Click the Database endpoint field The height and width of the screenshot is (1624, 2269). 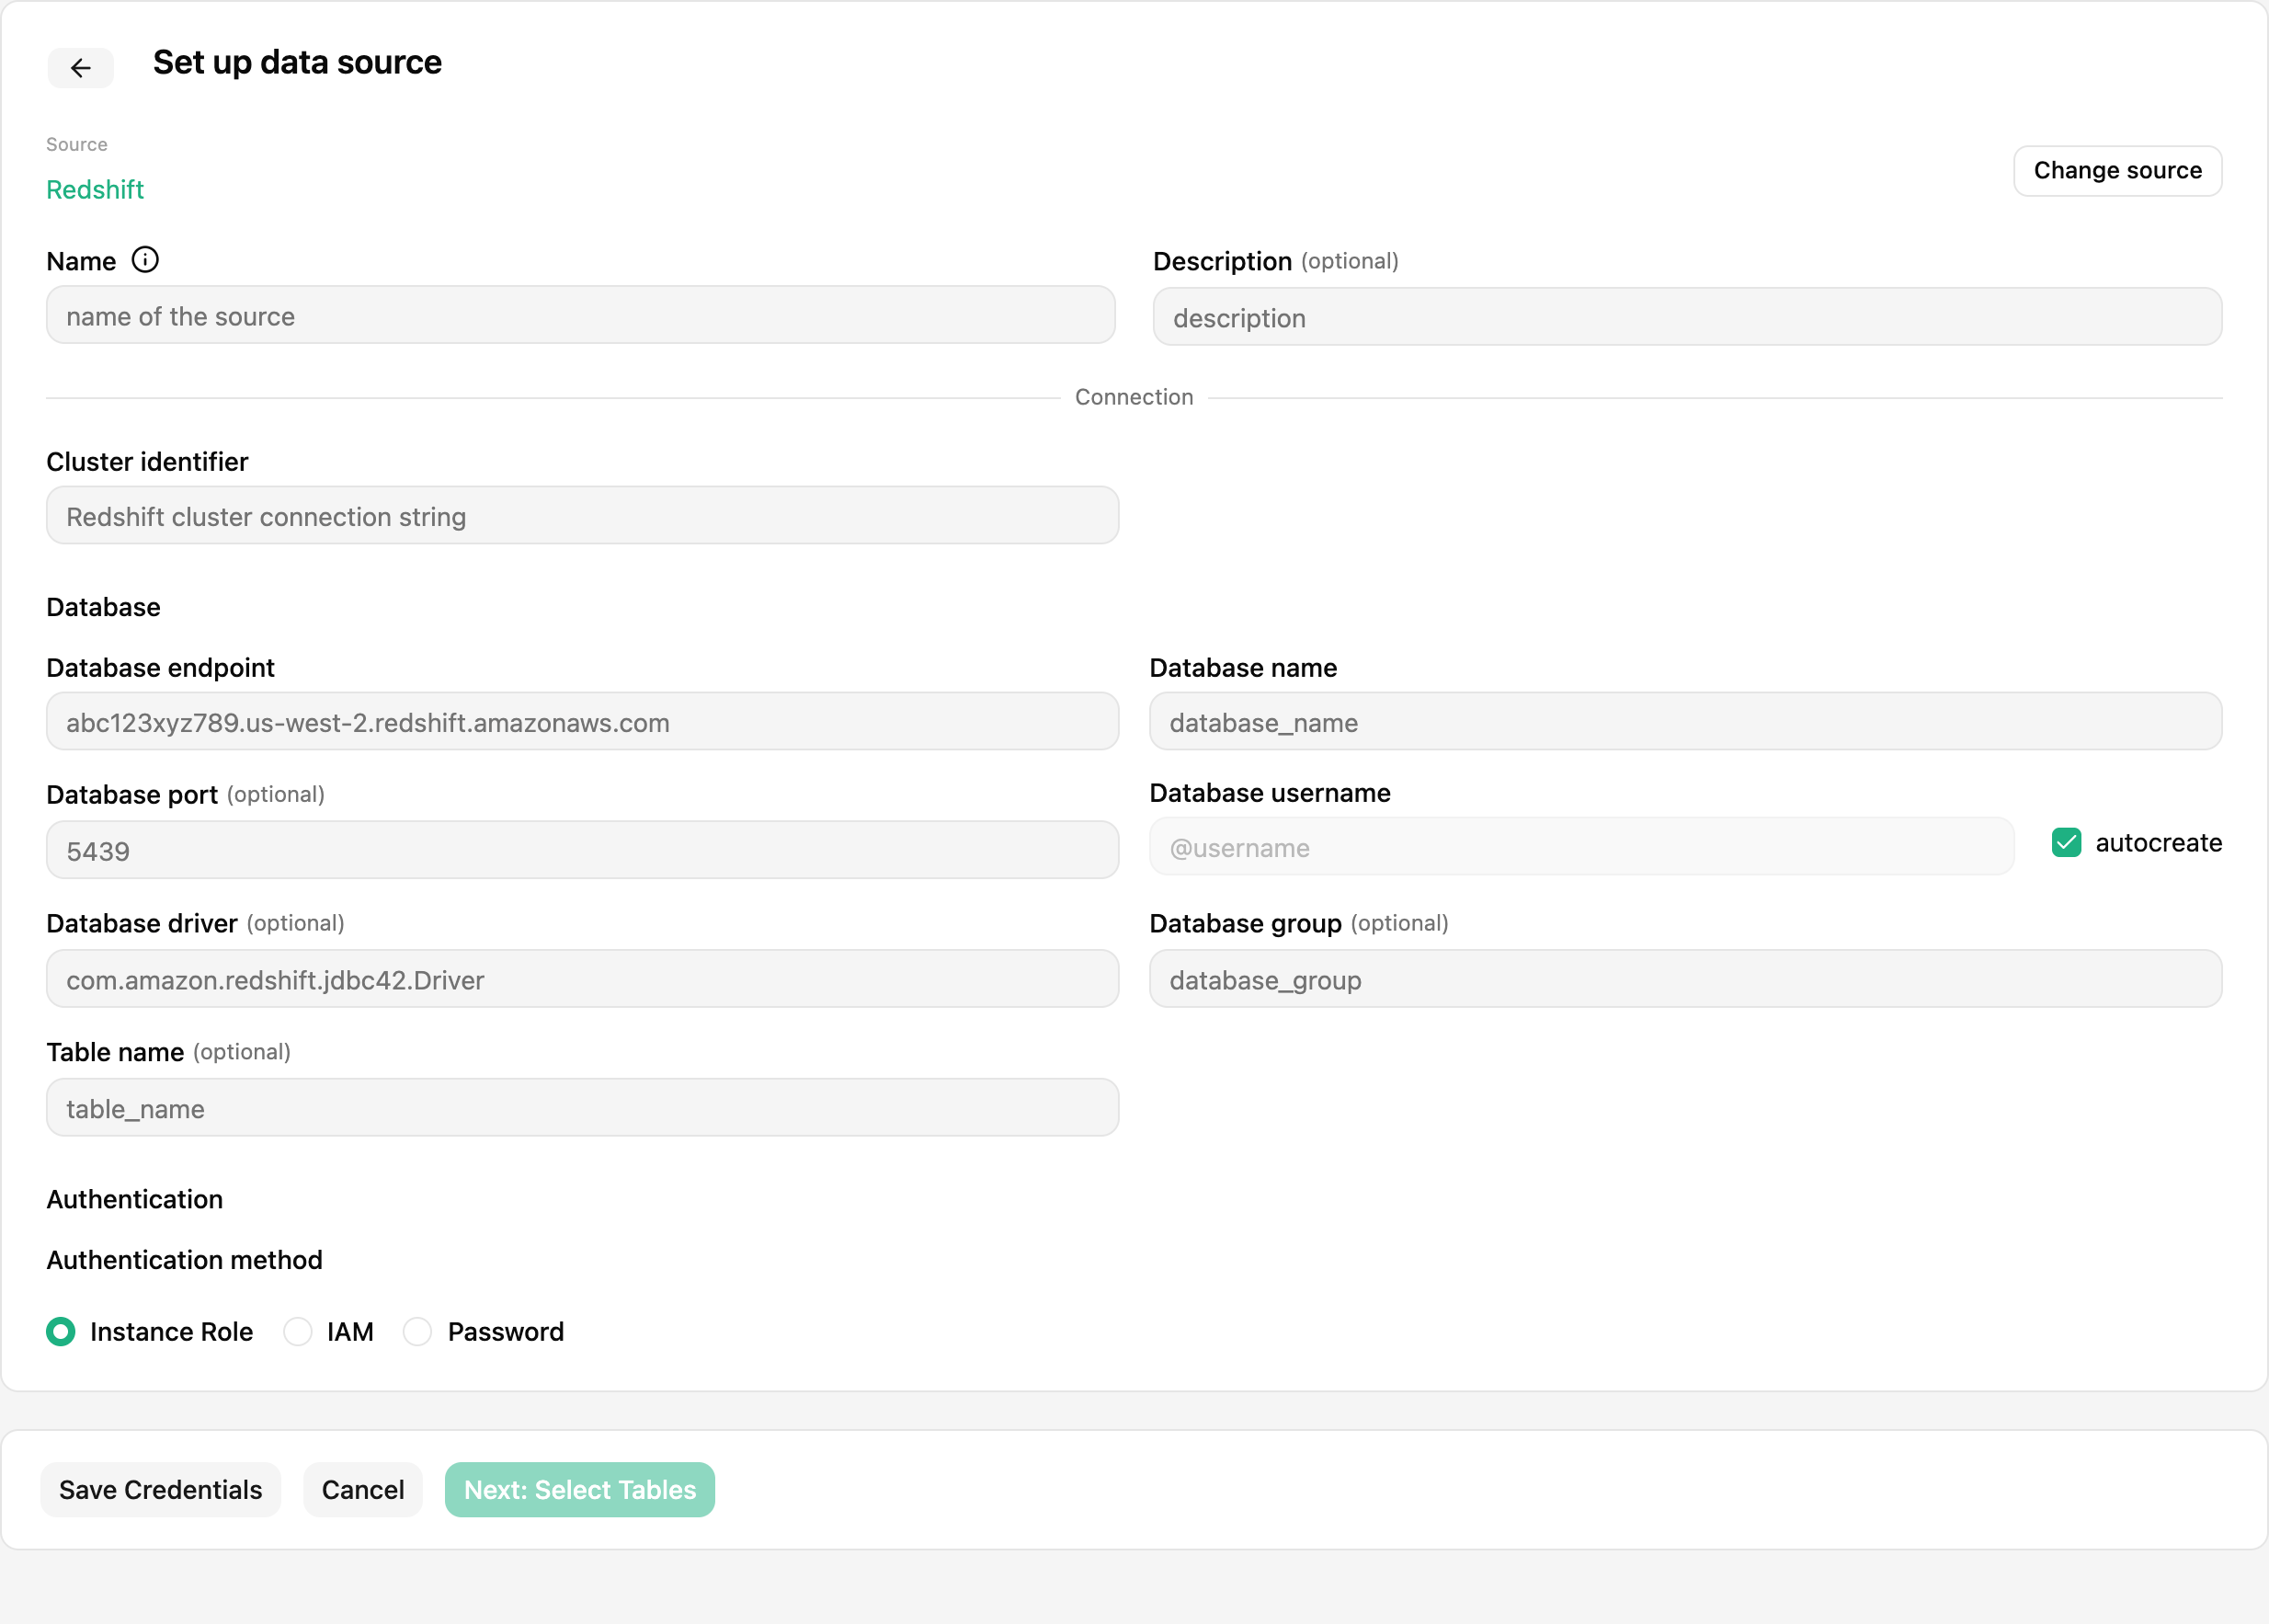(583, 722)
